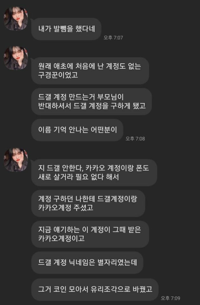The width and height of the screenshot is (200, 305).
Task: Tap the text 반대하셔서 드갤 계정을 구하게 됐고
Action: [92, 105]
